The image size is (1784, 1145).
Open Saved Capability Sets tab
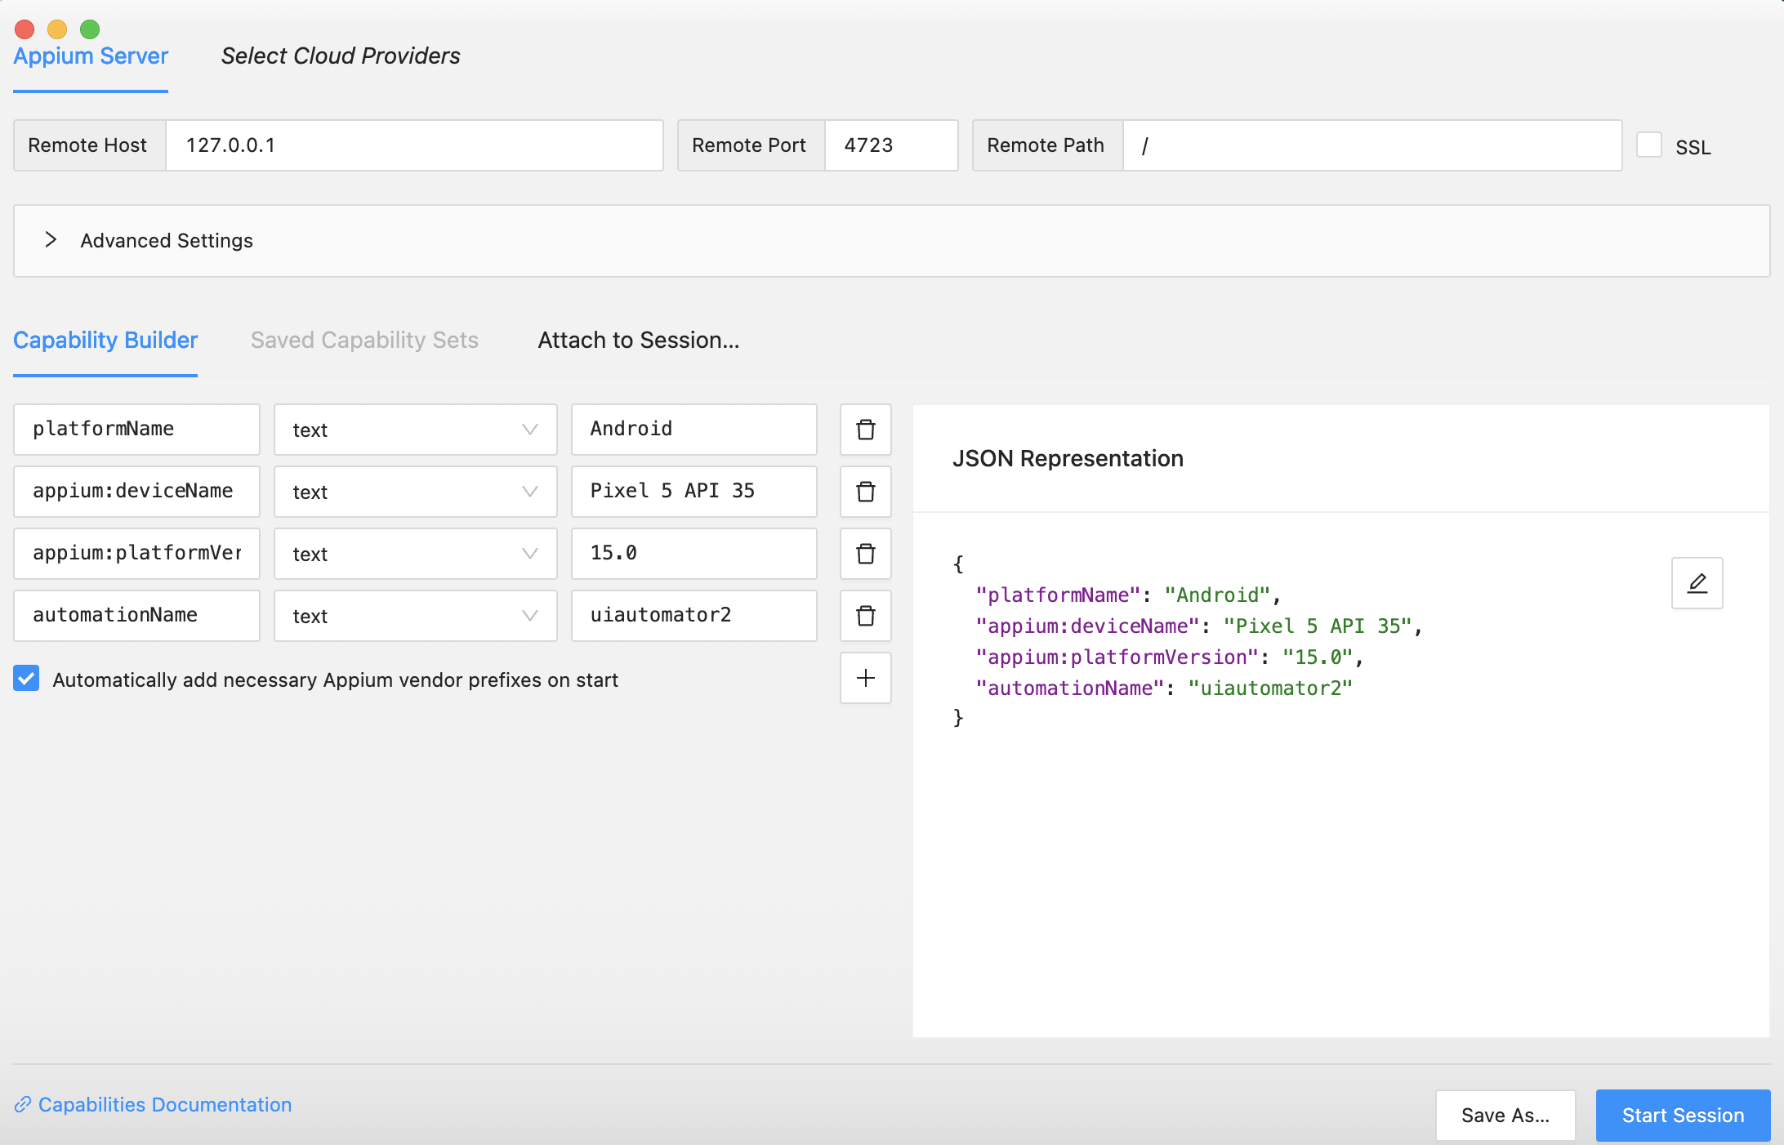[364, 341]
